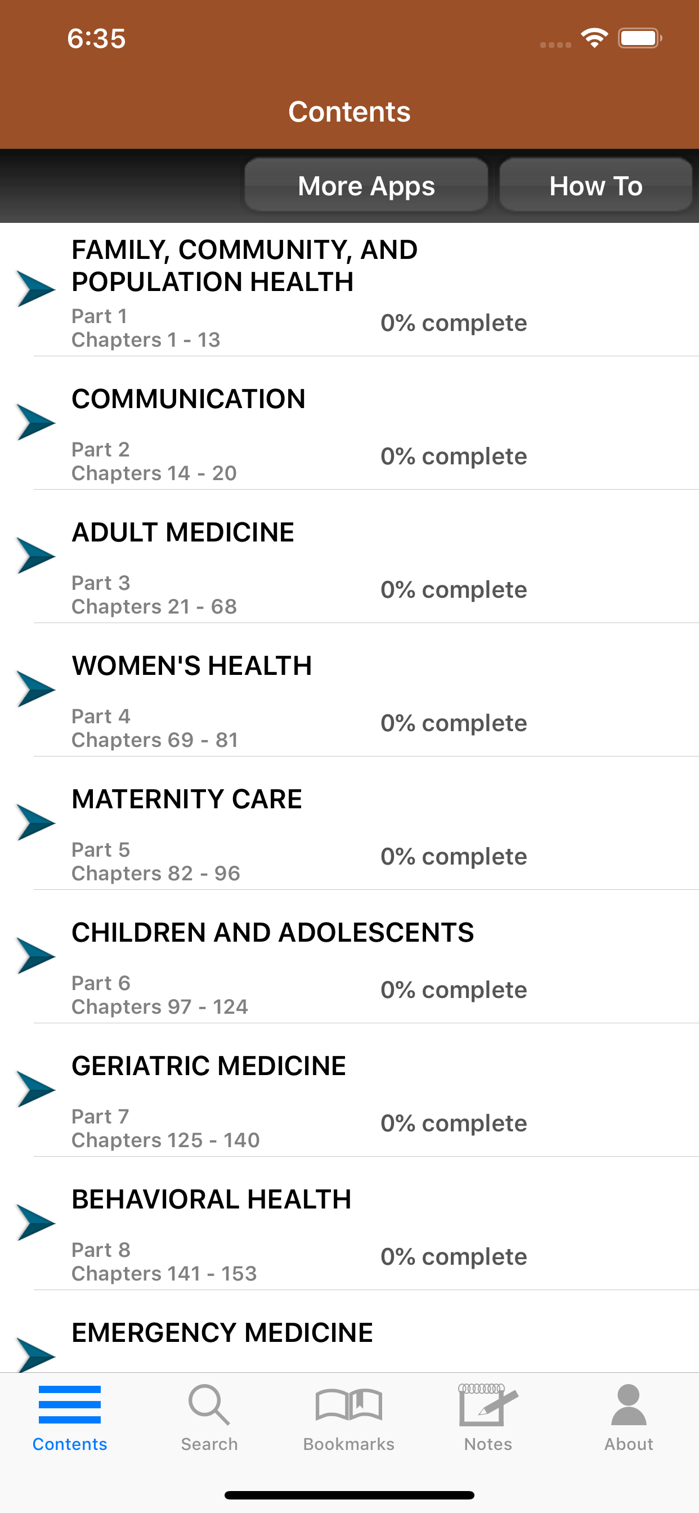The height and width of the screenshot is (1513, 699).
Task: Expand the Communication section arrow
Action: click(36, 422)
